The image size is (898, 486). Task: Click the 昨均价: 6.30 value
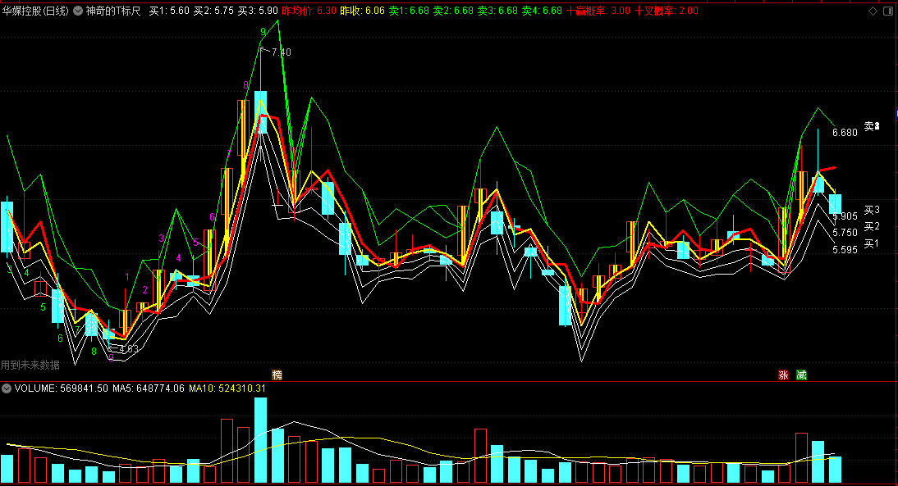pyautogui.click(x=309, y=11)
